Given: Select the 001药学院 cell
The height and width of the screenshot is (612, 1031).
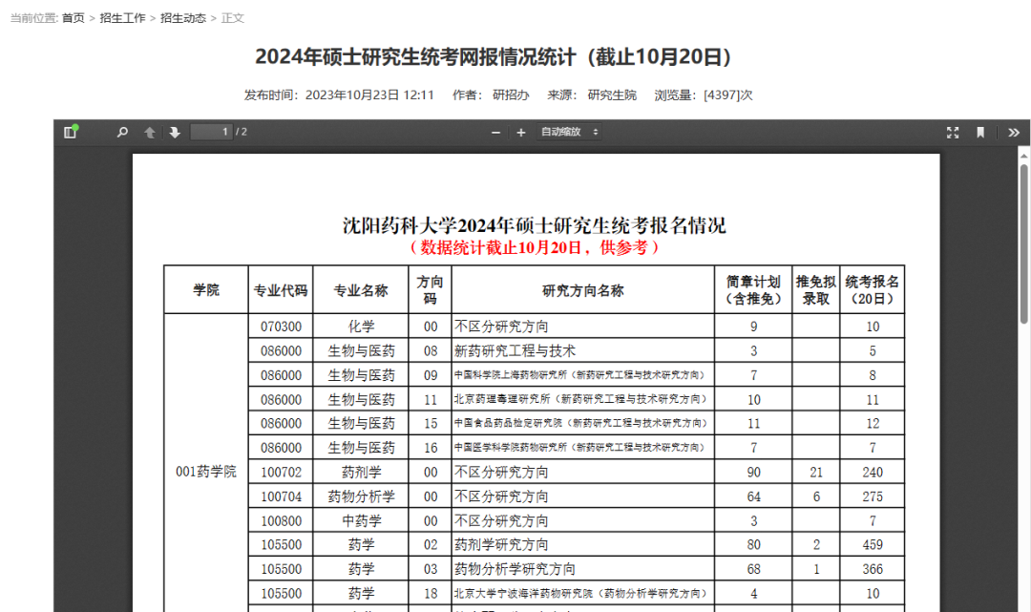Looking at the screenshot, I should coord(206,472).
